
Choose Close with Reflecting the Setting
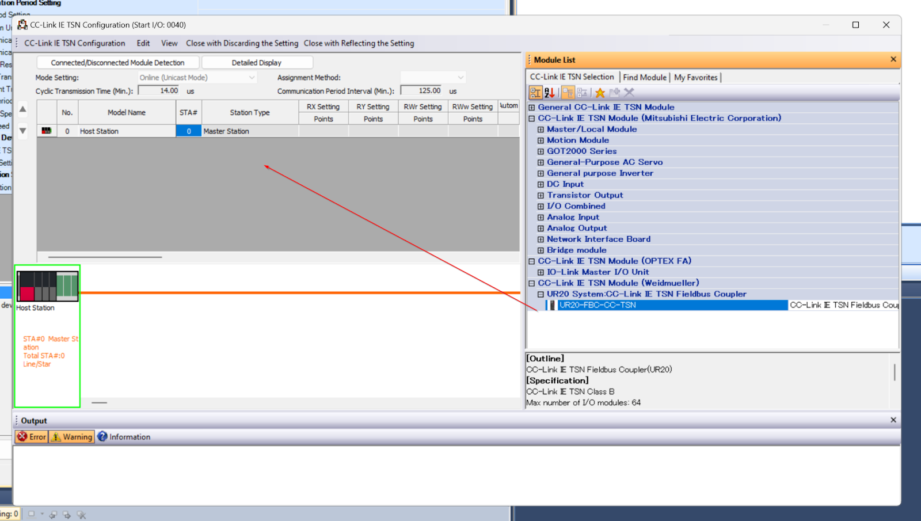pyautogui.click(x=359, y=43)
